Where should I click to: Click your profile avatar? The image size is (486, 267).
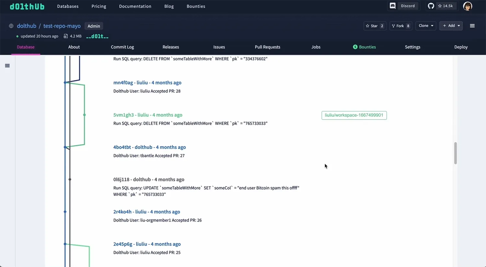[468, 6]
